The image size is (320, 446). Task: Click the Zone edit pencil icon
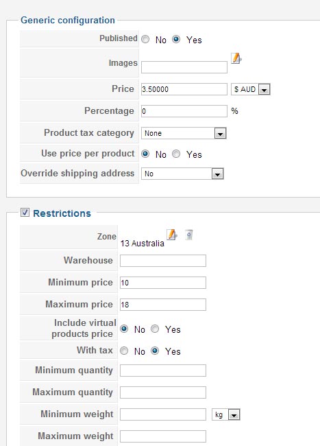click(x=172, y=235)
